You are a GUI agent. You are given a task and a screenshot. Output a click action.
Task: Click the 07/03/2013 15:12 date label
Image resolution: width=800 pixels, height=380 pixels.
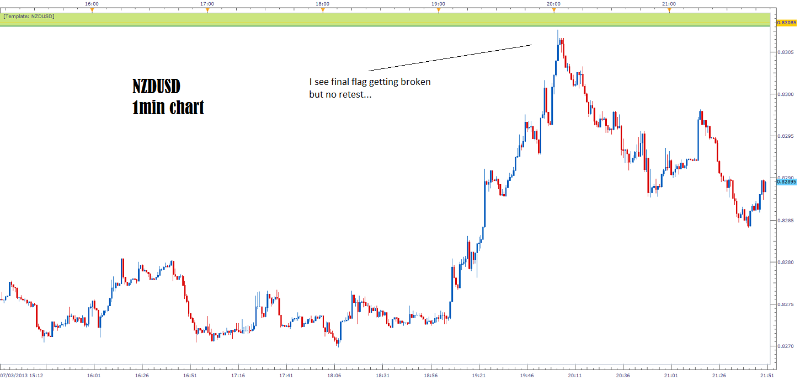(22, 376)
